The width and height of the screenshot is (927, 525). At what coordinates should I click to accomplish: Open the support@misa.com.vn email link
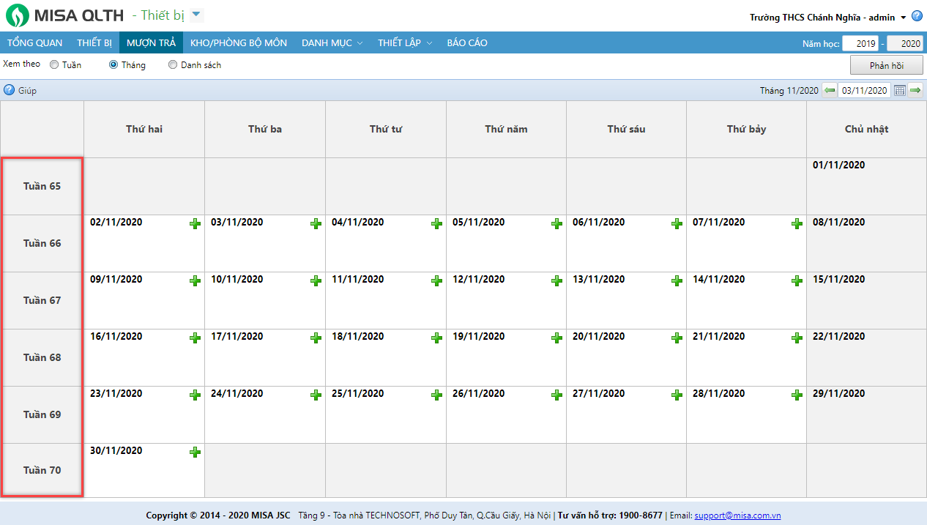(x=737, y=515)
